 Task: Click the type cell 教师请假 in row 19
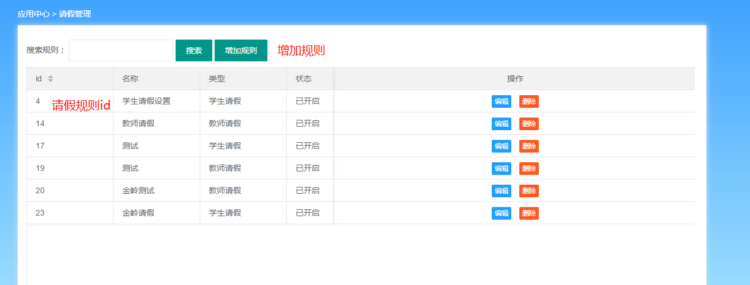pyautogui.click(x=243, y=168)
